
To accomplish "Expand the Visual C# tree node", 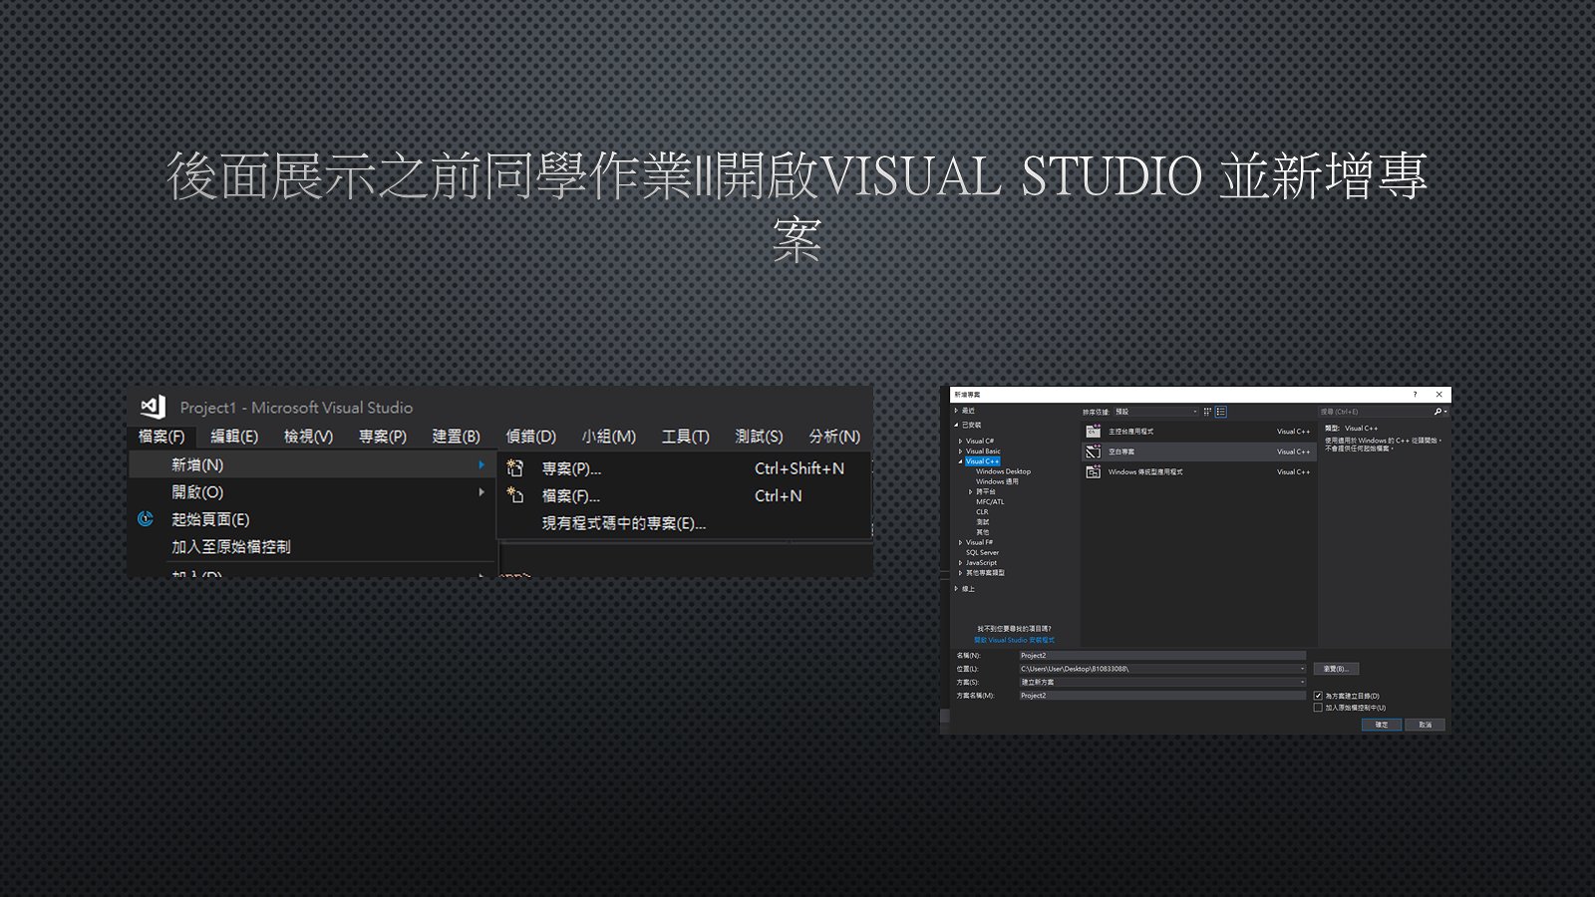I will tap(961, 441).
